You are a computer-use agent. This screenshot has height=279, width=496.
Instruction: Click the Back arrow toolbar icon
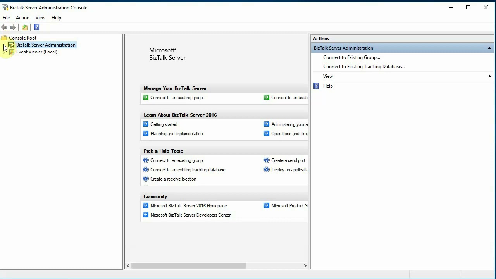(x=4, y=27)
